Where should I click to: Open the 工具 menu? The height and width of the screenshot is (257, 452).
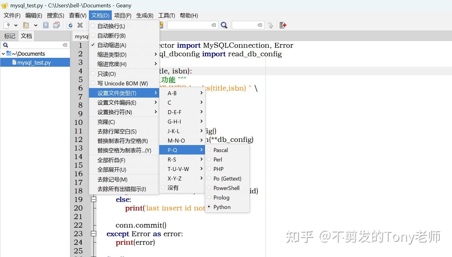(166, 16)
